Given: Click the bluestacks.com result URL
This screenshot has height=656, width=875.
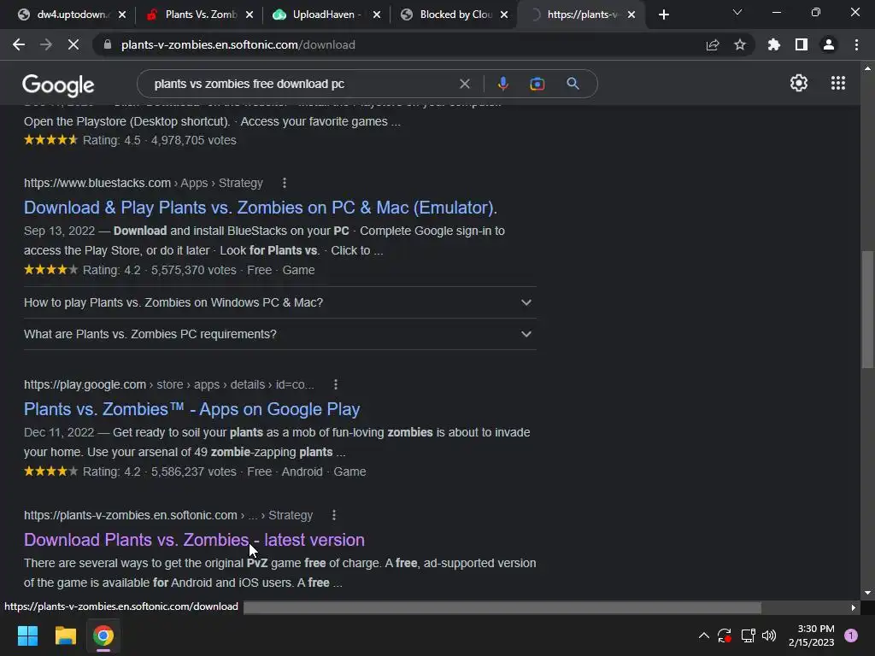Looking at the screenshot, I should click(144, 183).
